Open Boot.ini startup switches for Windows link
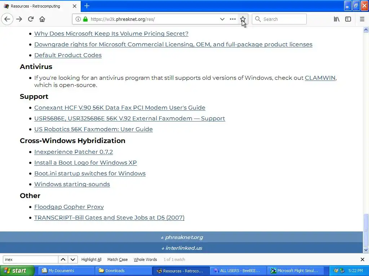 click(x=90, y=174)
